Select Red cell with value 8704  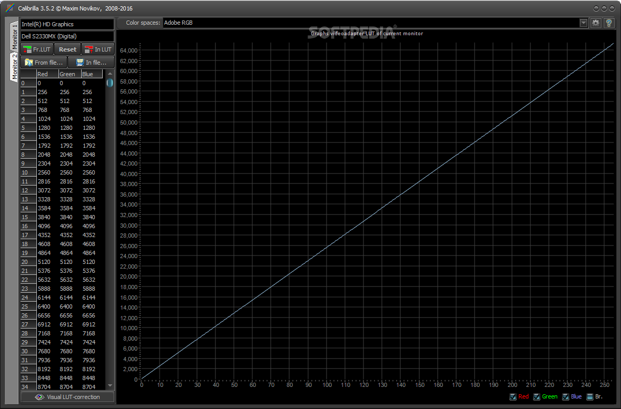point(47,386)
